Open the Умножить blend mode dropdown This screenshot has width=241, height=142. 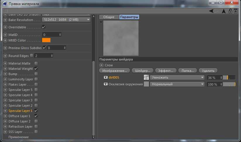click(x=177, y=77)
